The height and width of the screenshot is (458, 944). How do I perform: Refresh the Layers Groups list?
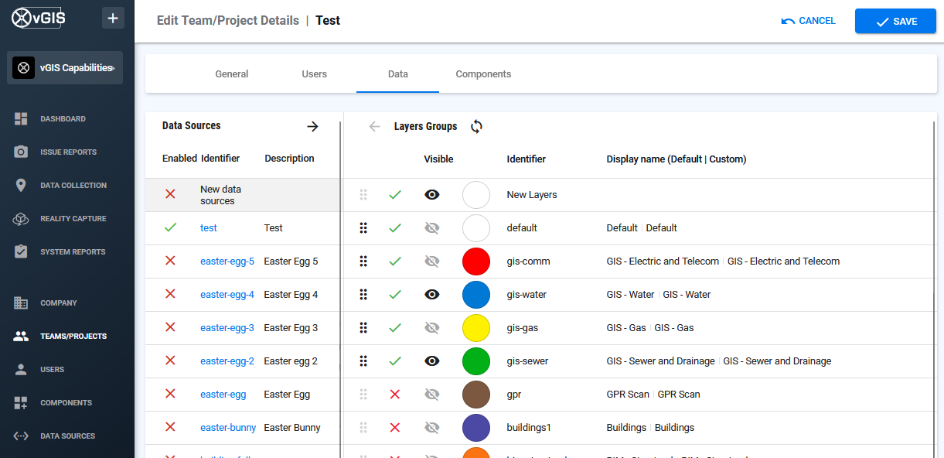(476, 127)
